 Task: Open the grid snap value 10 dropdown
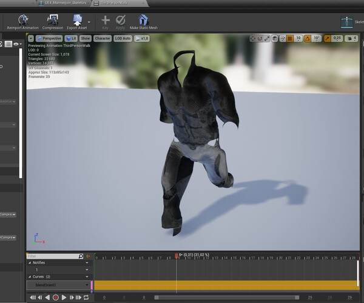pyautogui.click(x=298, y=39)
